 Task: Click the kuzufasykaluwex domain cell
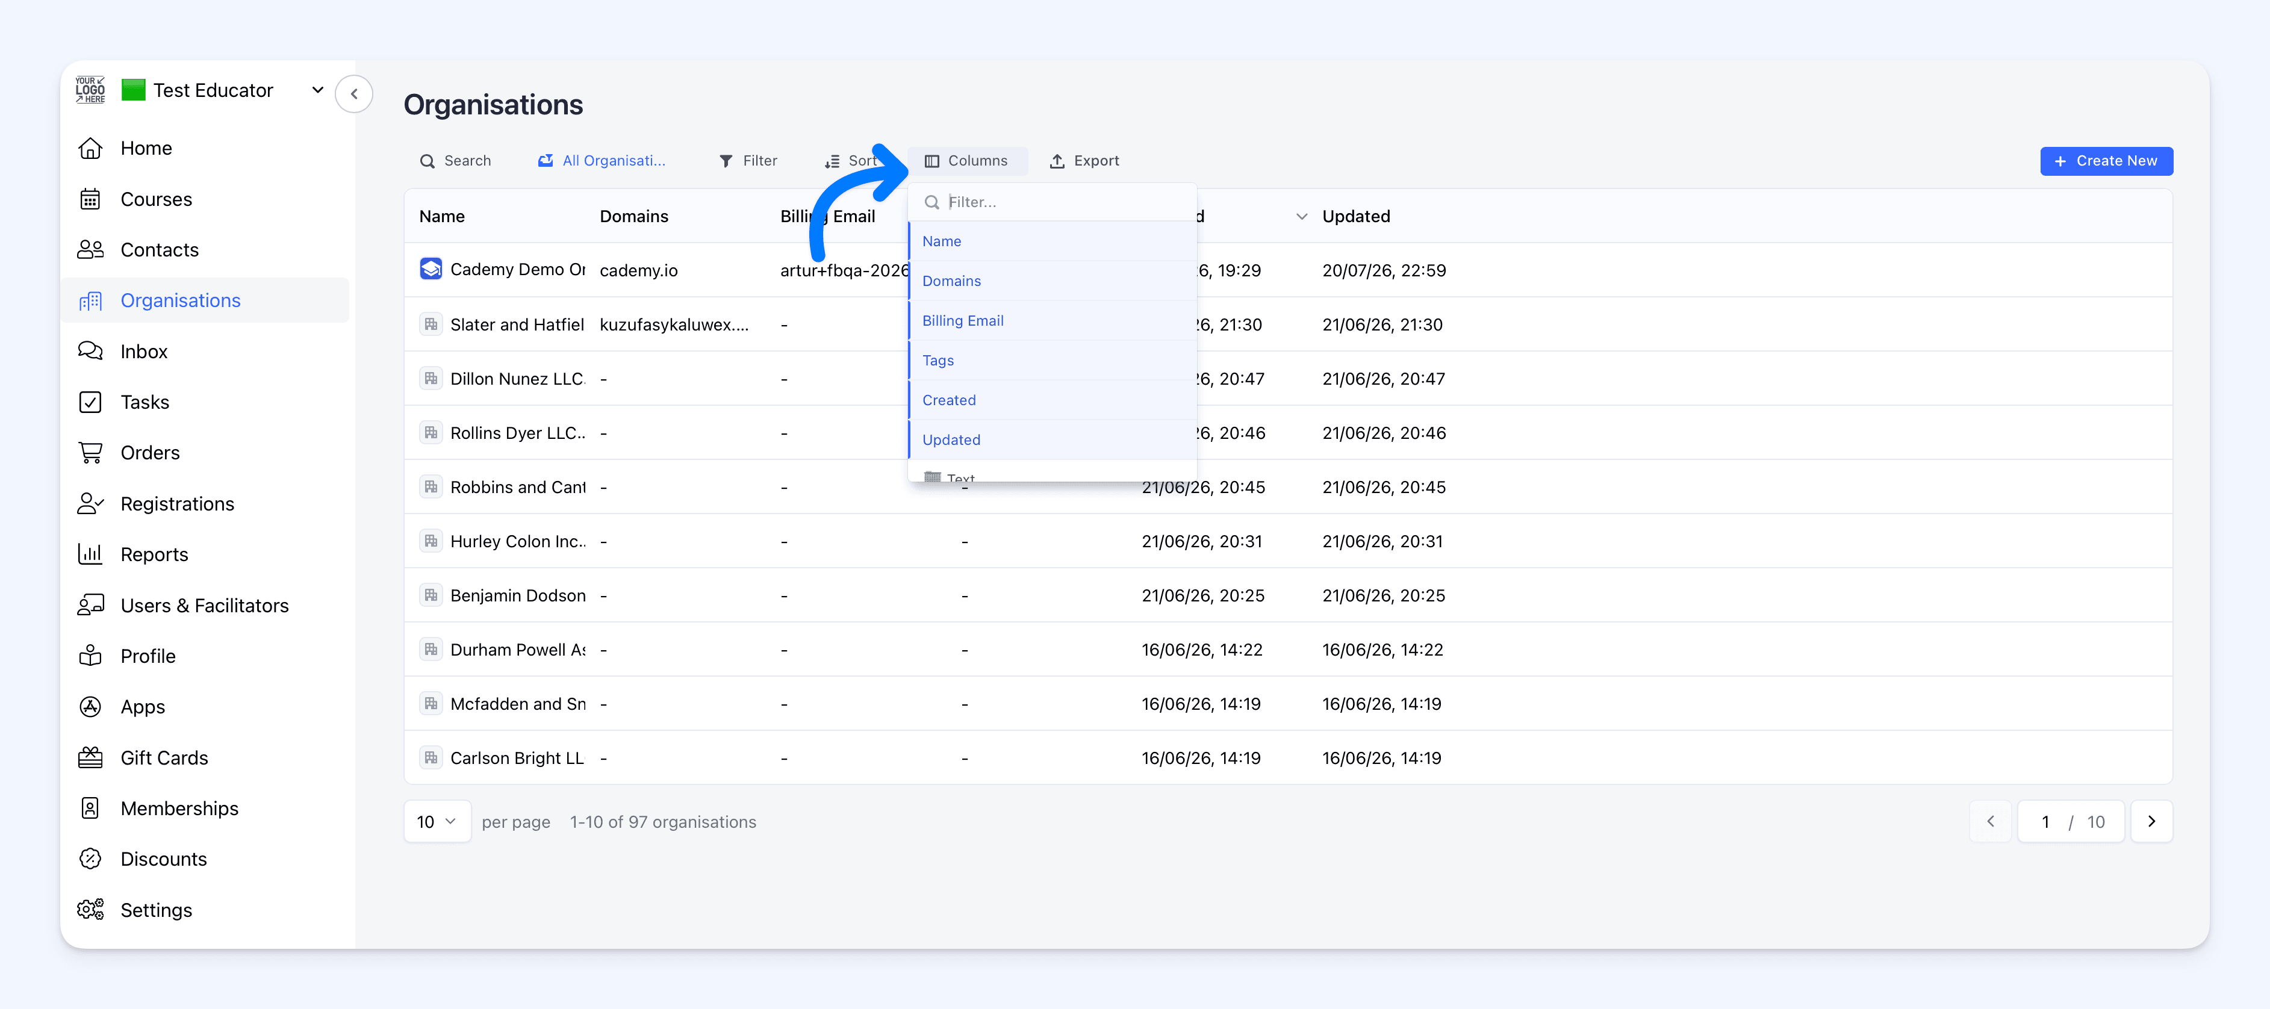674,324
